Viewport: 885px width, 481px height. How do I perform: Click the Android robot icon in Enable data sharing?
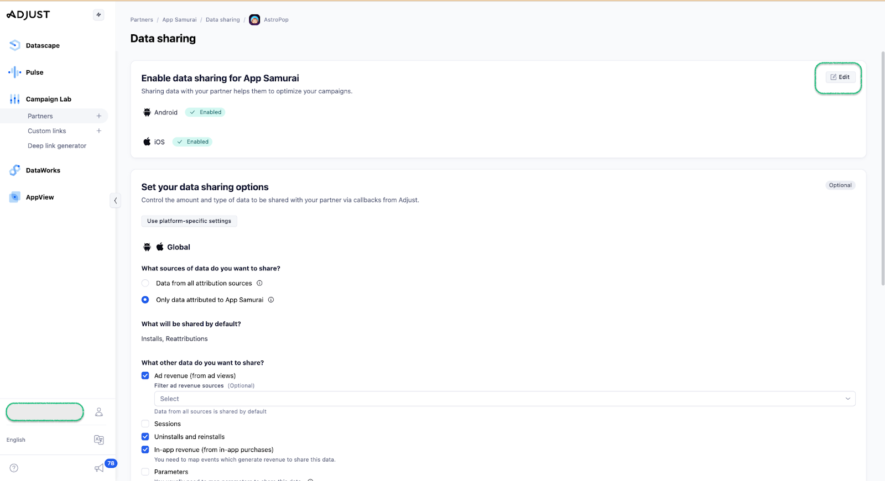pos(147,112)
